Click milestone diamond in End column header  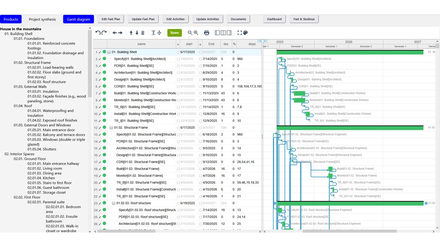200,44
